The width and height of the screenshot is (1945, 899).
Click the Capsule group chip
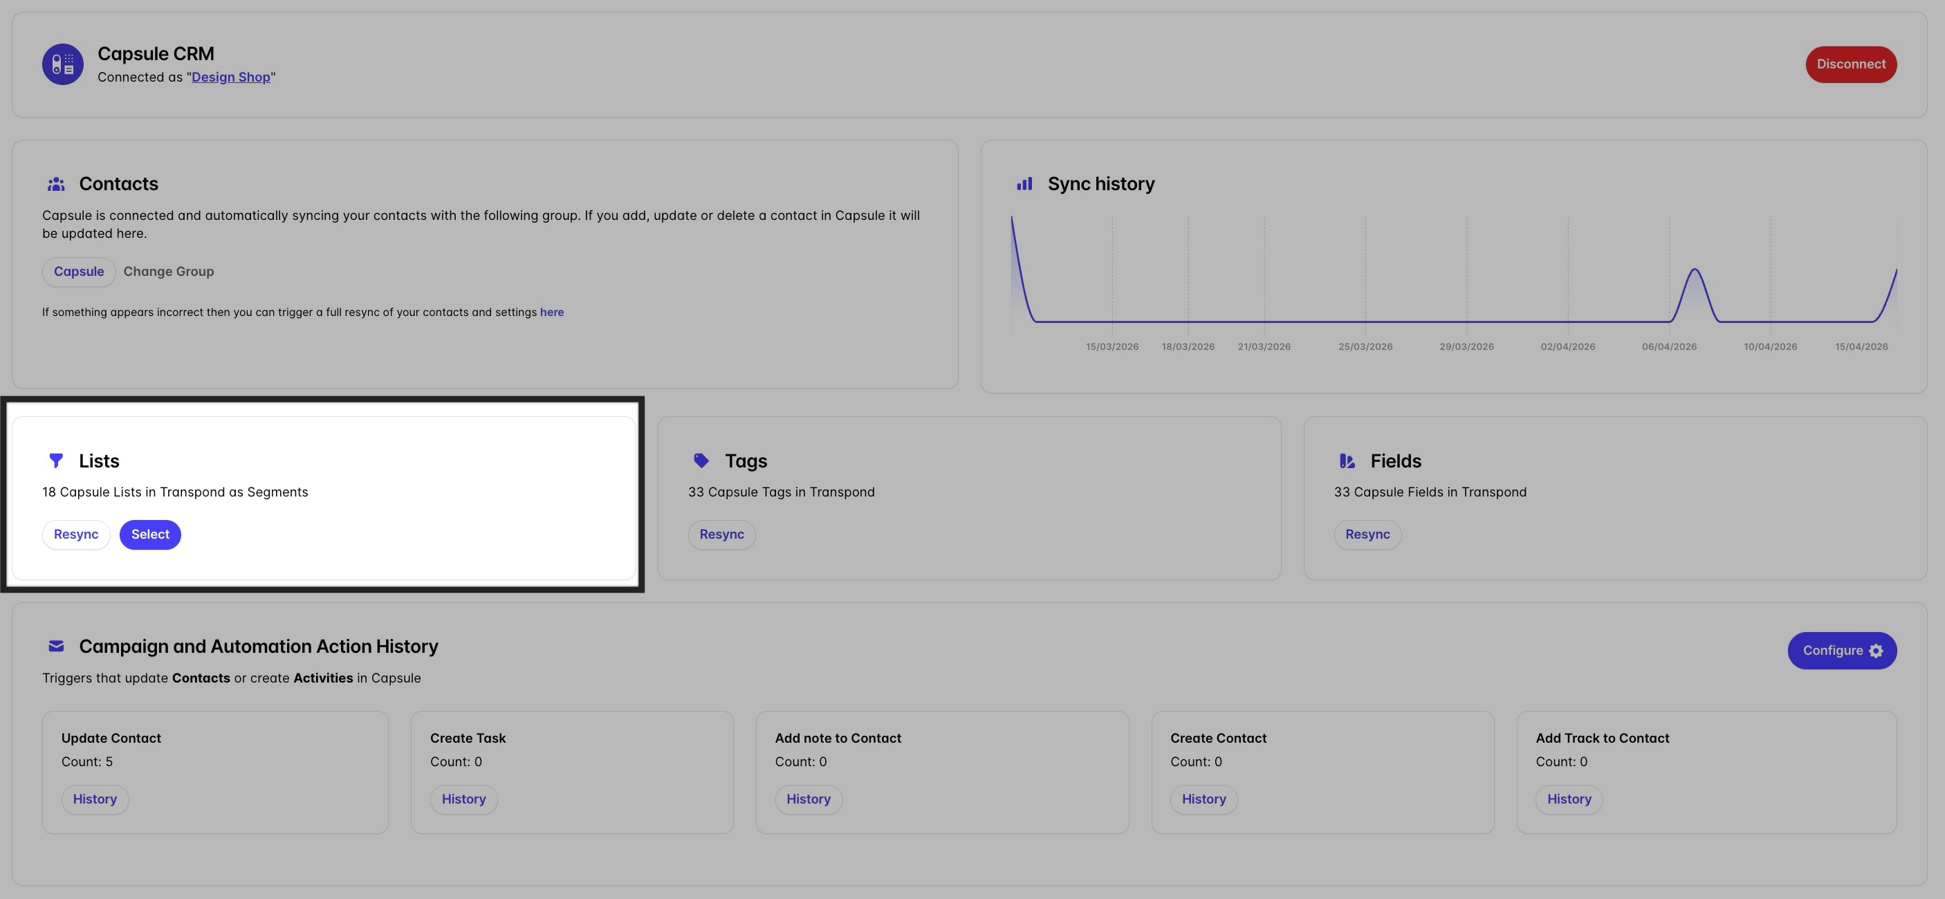(79, 272)
